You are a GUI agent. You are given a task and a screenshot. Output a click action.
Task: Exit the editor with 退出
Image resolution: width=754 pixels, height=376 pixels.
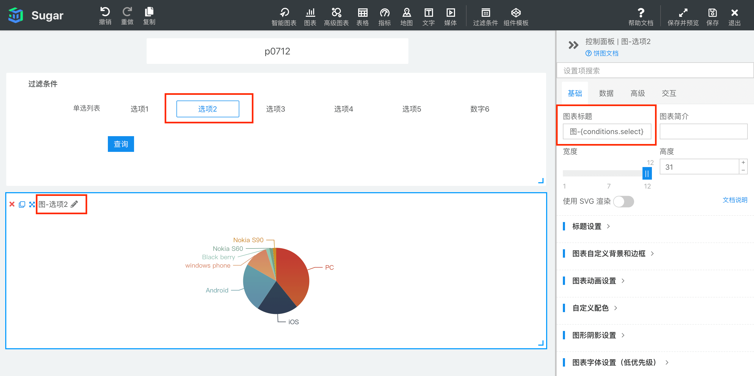pyautogui.click(x=734, y=17)
